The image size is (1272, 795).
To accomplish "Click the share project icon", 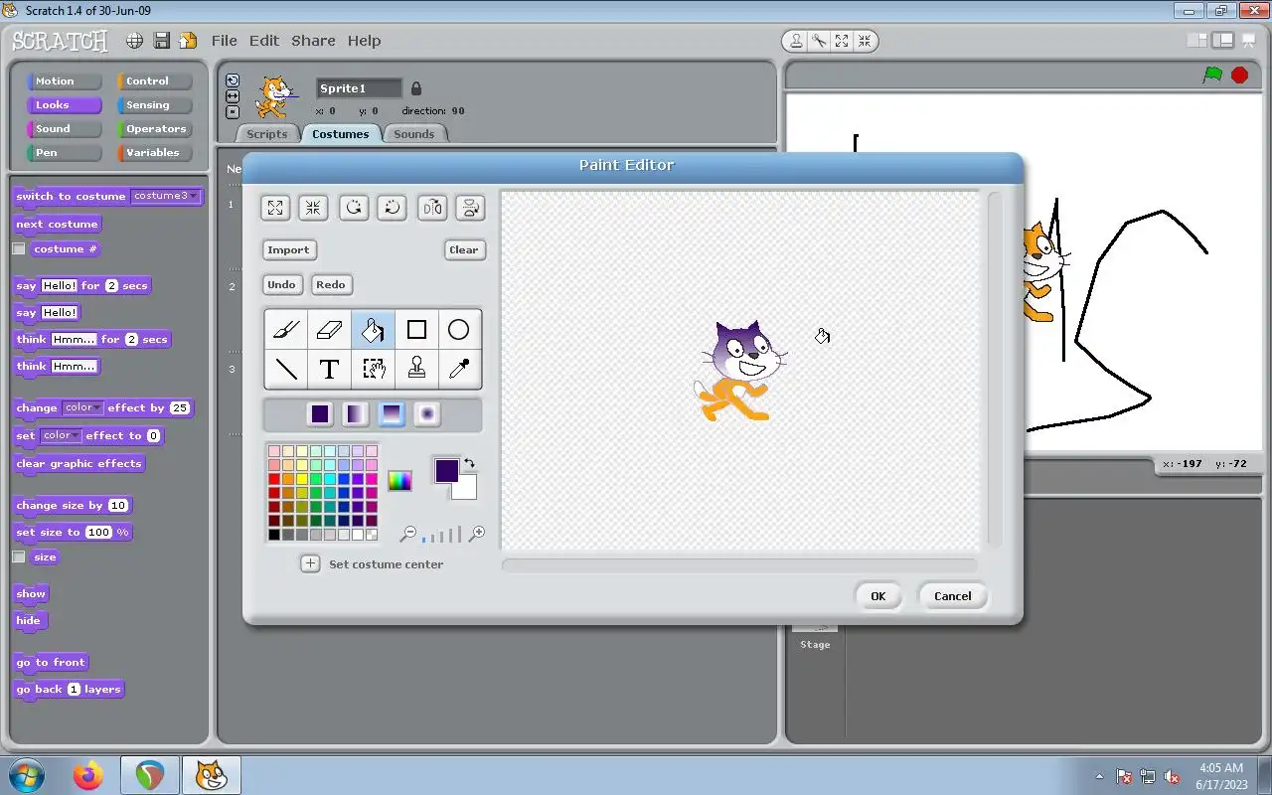I will 188,41.
